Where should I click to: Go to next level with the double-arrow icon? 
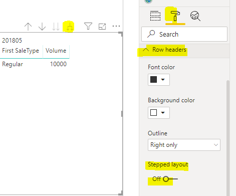click(x=56, y=27)
